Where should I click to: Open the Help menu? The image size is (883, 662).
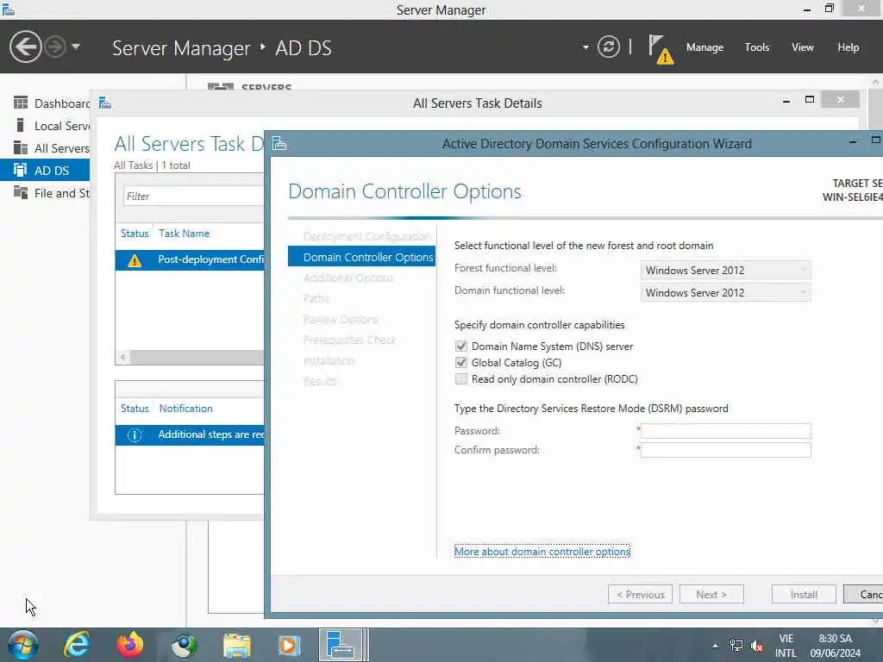(x=848, y=47)
